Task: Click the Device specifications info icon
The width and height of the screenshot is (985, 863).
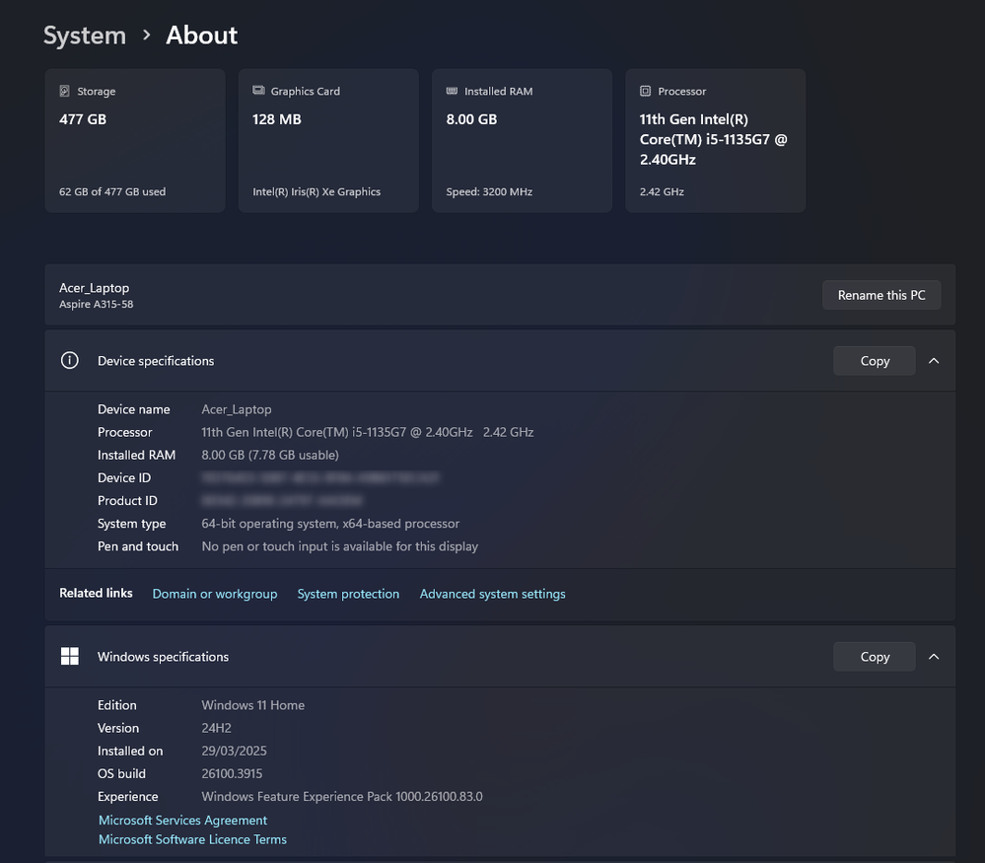Action: click(69, 361)
